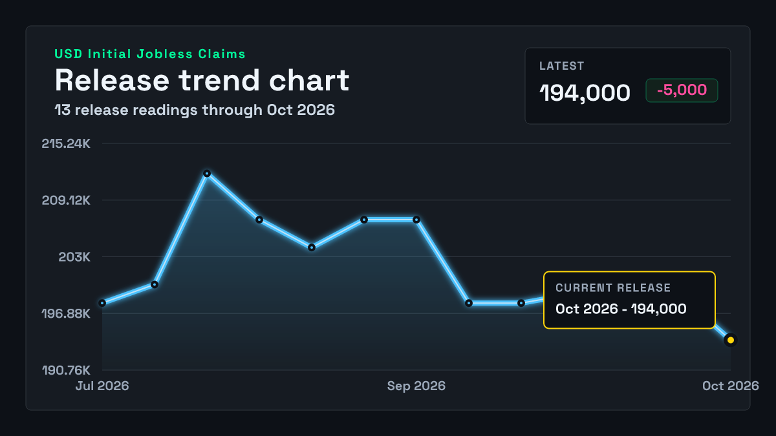The height and width of the screenshot is (436, 776).
Task: Click the USD Initial Jobless Claims label
Action: pyautogui.click(x=150, y=54)
